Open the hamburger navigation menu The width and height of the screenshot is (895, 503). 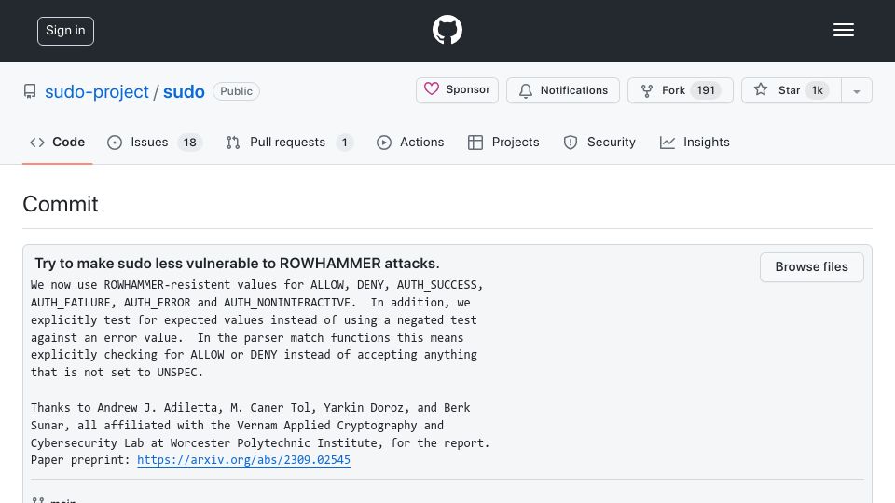click(x=843, y=30)
